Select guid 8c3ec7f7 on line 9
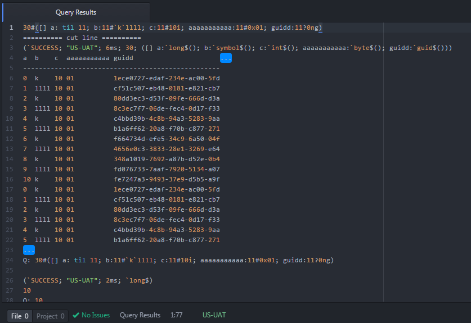The width and height of the screenshot is (471, 323). [167, 108]
